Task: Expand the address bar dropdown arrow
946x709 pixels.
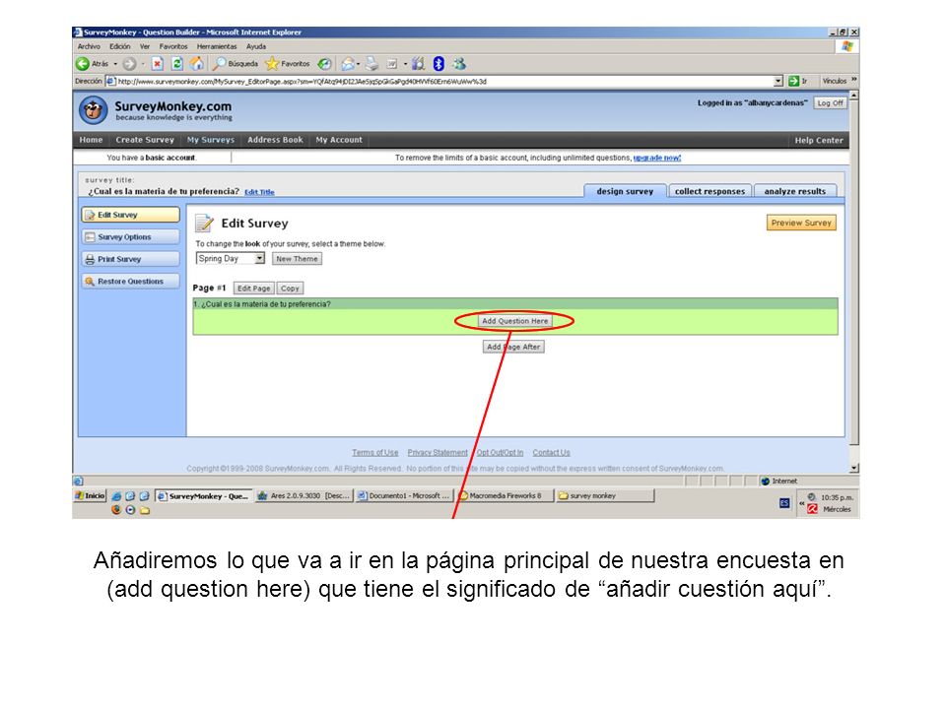Action: tap(778, 81)
